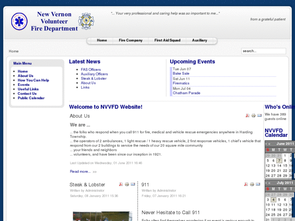Email the Steak & Lobster article
Image resolution: width=295 pixels, height=221 pixels.
133,185
